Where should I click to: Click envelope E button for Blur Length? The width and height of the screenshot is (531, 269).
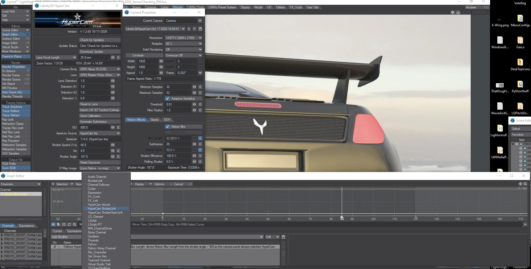(200, 138)
